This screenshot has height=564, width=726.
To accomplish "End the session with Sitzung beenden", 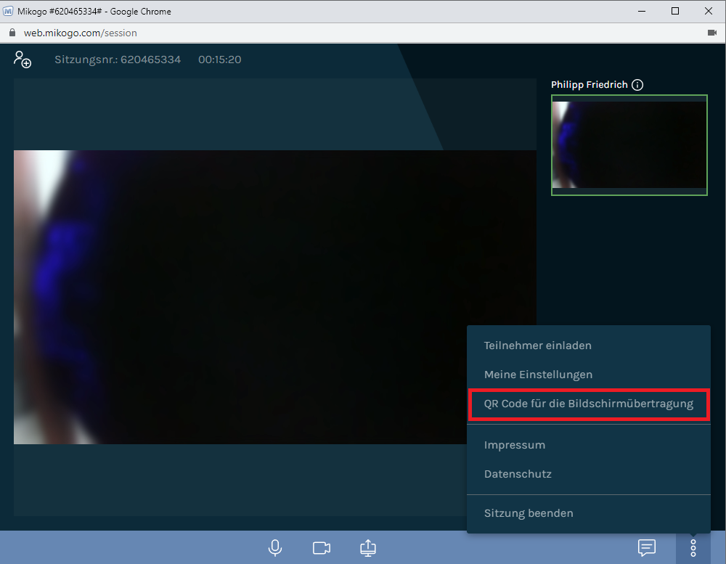I will click(529, 513).
